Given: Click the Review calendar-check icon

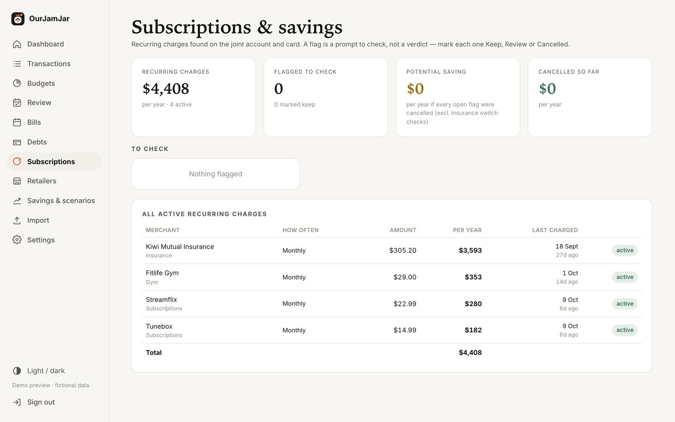Looking at the screenshot, I should coord(17,103).
